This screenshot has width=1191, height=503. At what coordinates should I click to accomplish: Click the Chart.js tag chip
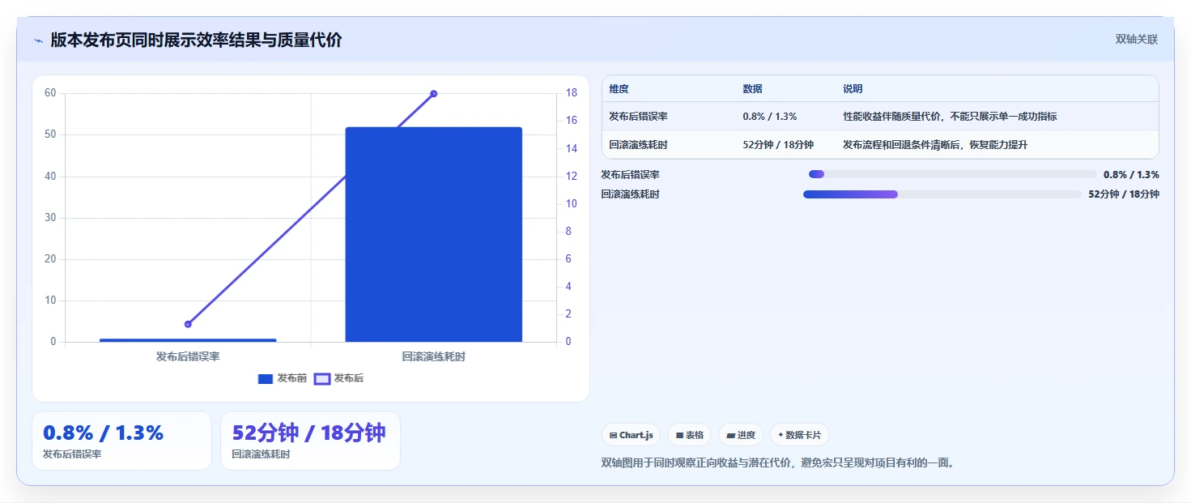click(632, 435)
